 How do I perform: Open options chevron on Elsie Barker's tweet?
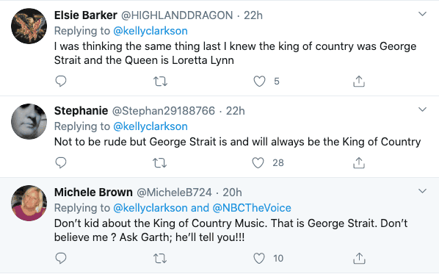point(422,14)
